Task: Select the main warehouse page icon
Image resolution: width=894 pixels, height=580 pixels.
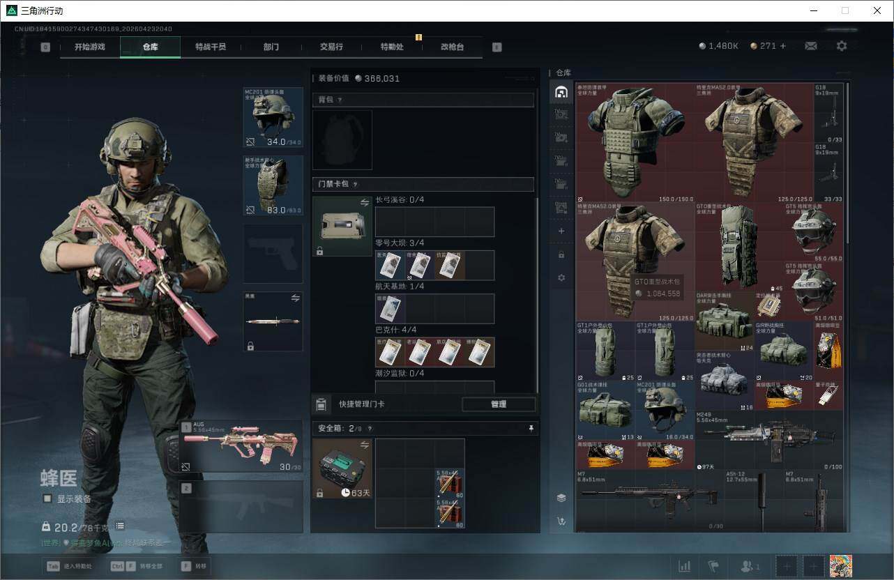Action: (x=561, y=92)
